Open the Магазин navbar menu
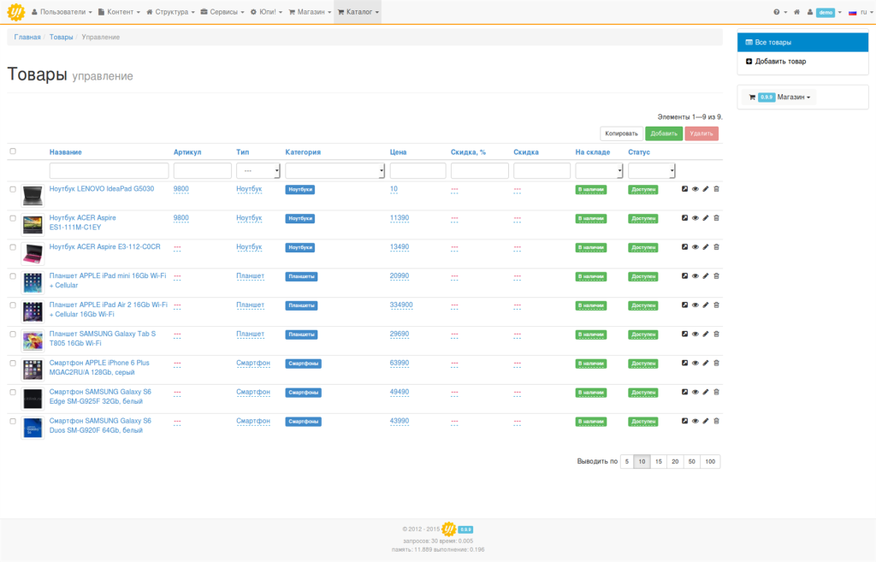The width and height of the screenshot is (876, 562). pos(310,12)
